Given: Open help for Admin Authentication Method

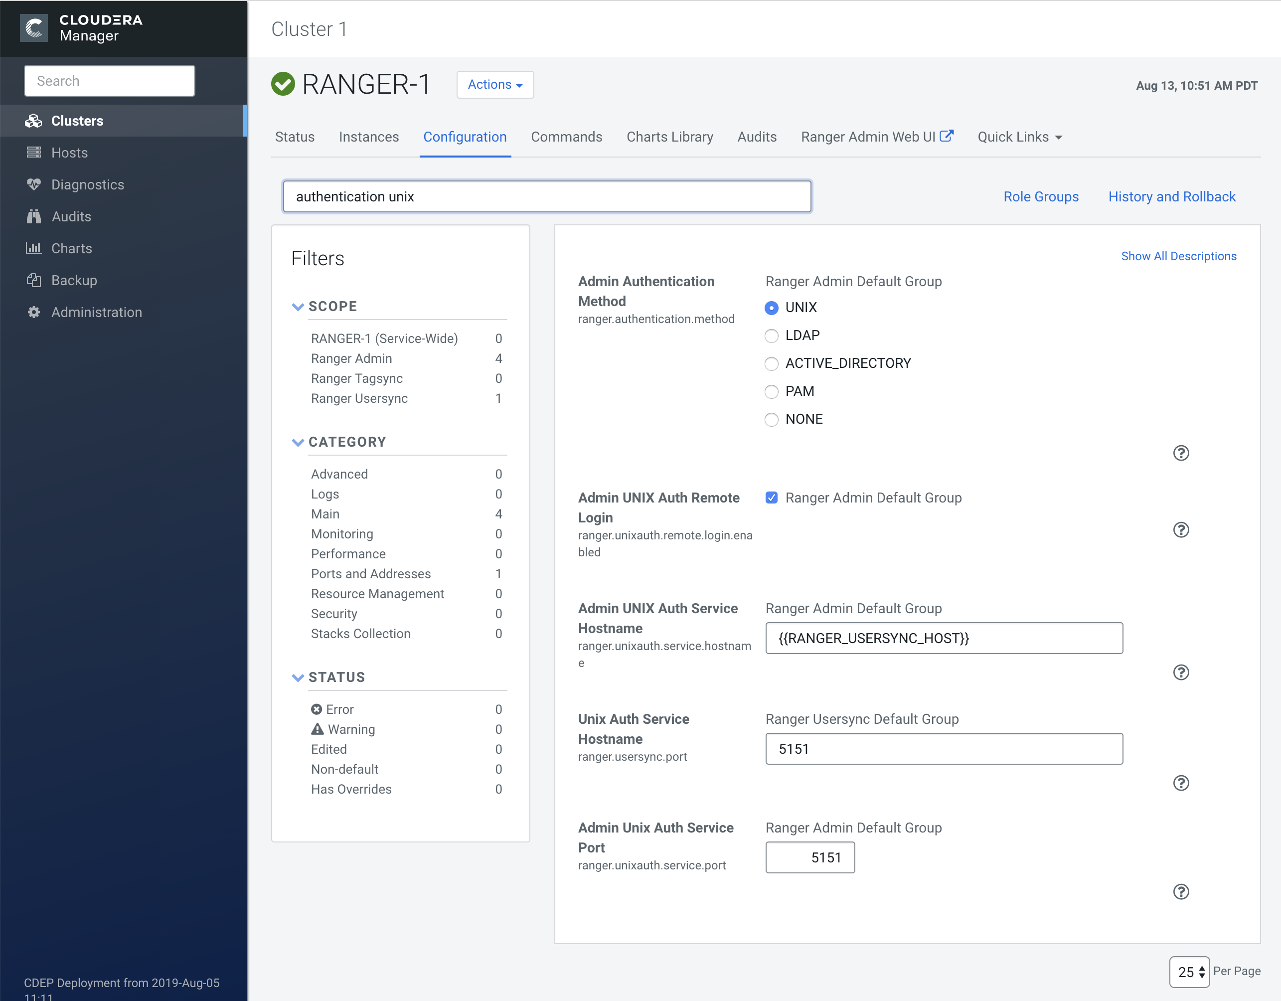Looking at the screenshot, I should point(1180,453).
